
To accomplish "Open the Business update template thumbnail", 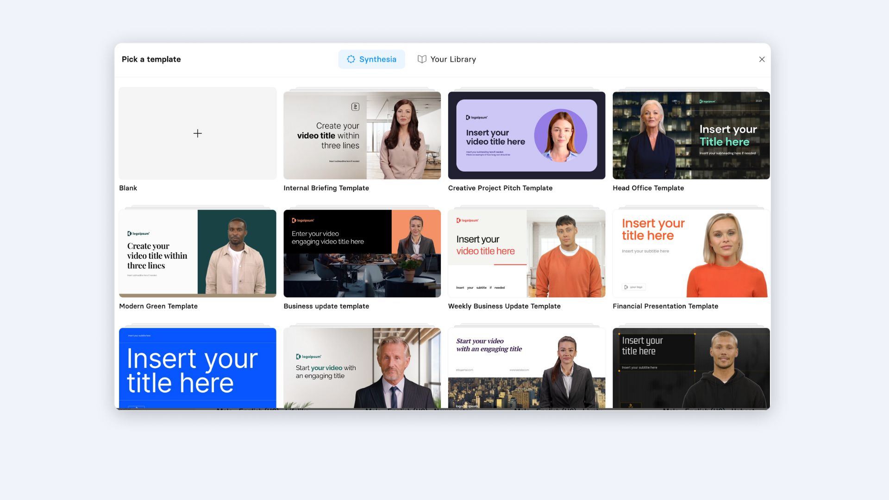I will (362, 253).
